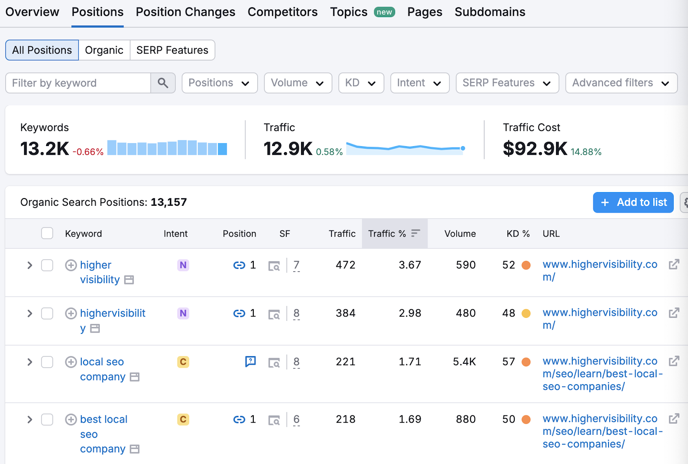Click the Keywords trend bar chart
688x464 pixels.
[167, 147]
